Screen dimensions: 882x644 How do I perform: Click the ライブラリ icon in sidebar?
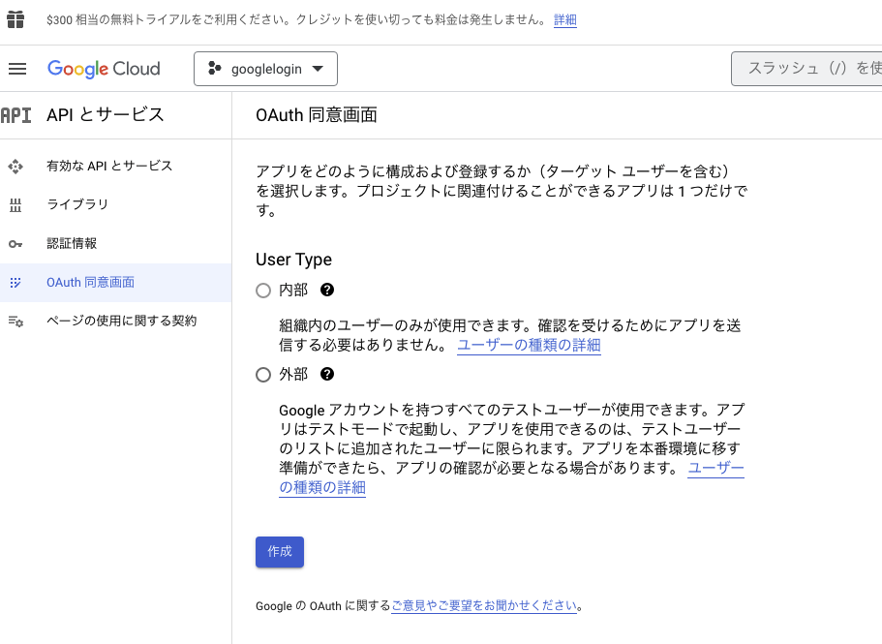click(x=15, y=205)
